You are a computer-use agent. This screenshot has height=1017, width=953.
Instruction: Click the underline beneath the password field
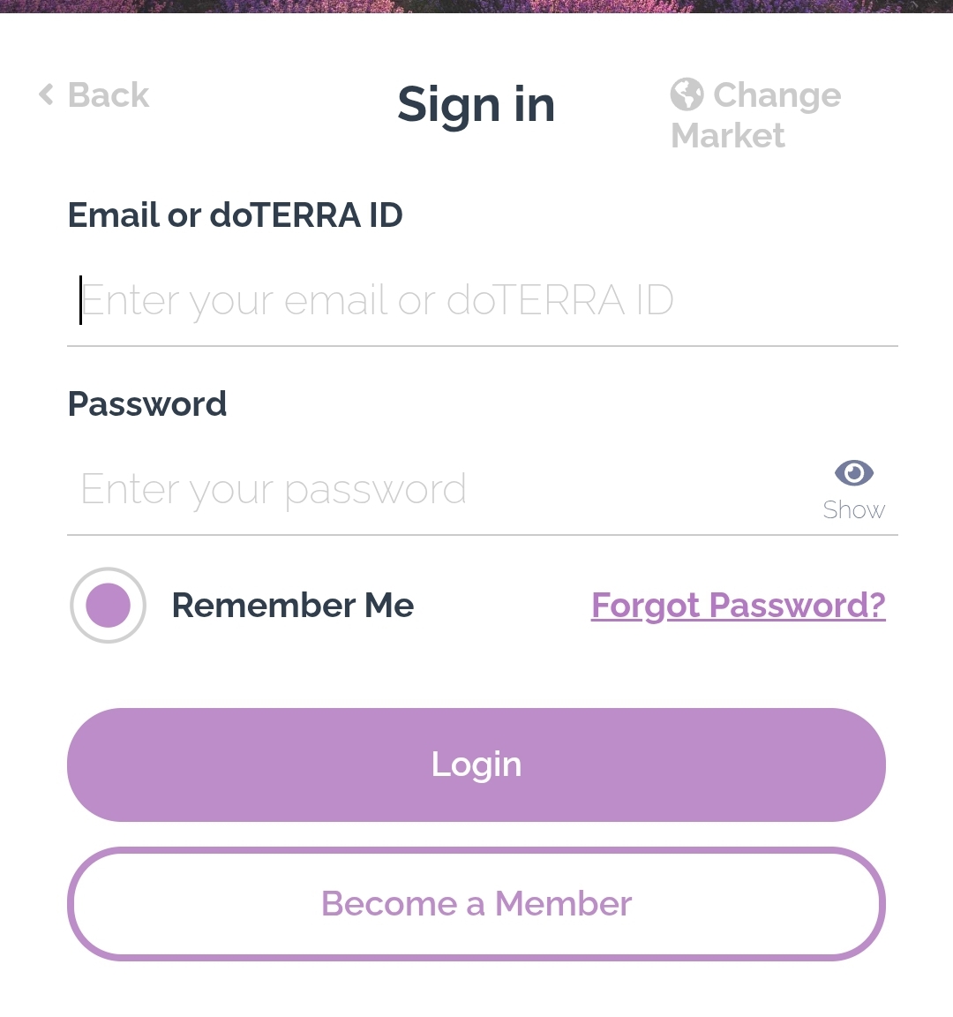point(482,535)
